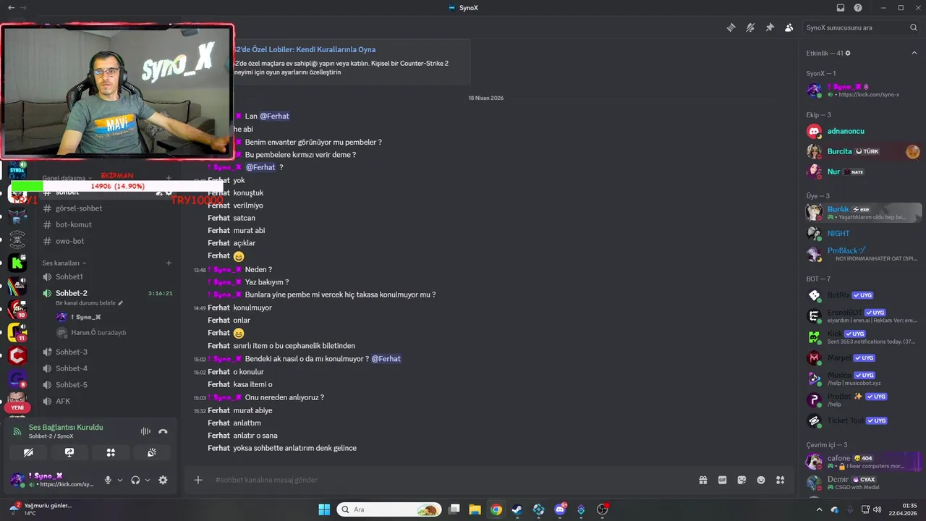Toggle member list visibility icon
Image resolution: width=926 pixels, height=521 pixels.
pyautogui.click(x=789, y=27)
